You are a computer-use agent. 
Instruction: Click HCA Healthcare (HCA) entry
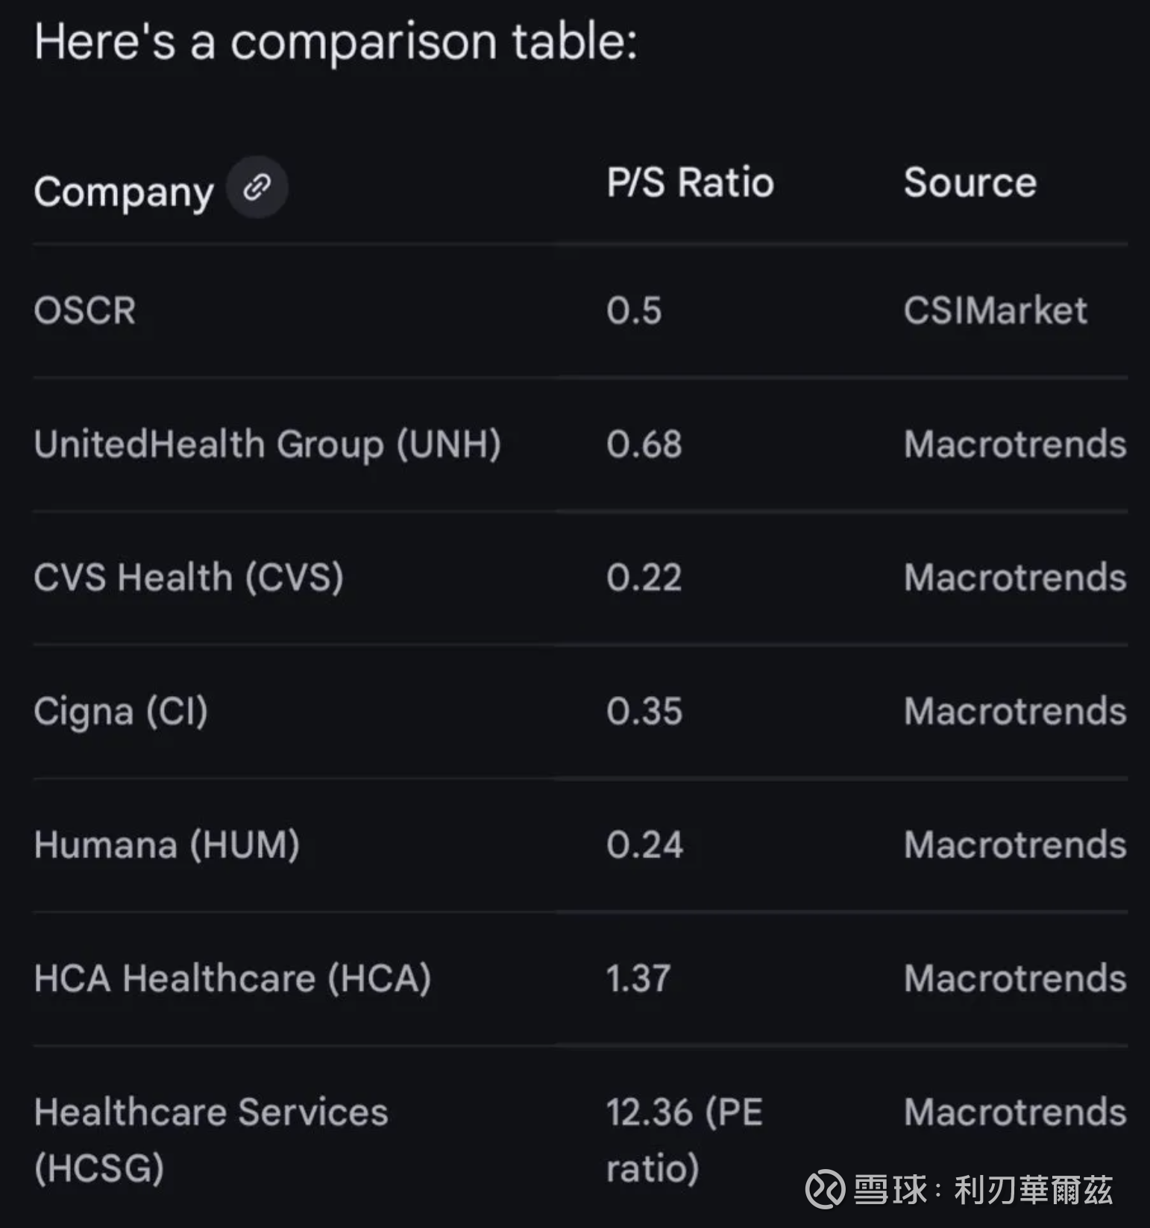(233, 979)
